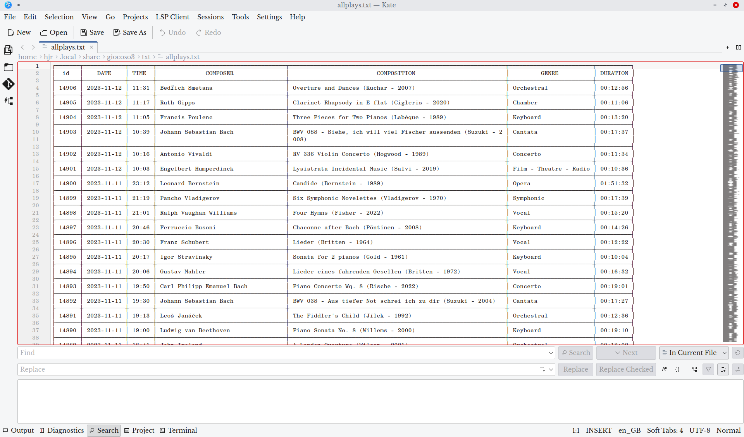The width and height of the screenshot is (744, 437).
Task: Enable regular expressions for the search
Action: 678,369
